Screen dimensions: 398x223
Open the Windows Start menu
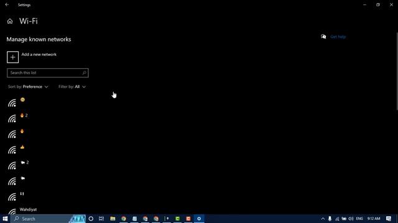point(5,219)
